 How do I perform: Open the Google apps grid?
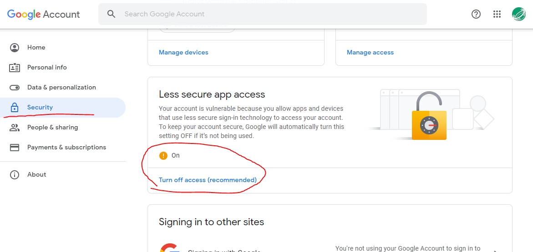497,14
